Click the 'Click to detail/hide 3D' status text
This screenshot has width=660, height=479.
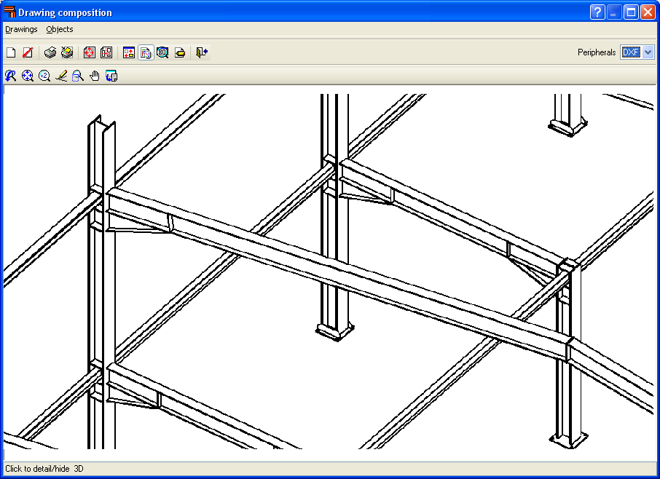pyautogui.click(x=44, y=469)
